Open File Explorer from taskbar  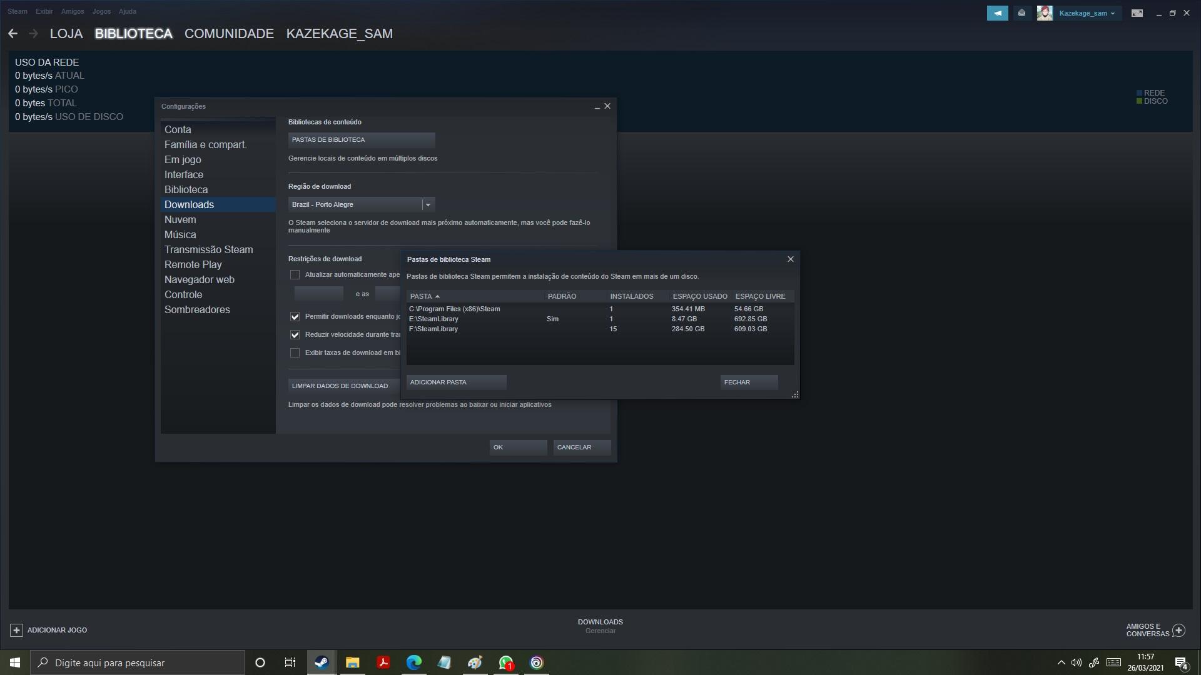click(352, 662)
